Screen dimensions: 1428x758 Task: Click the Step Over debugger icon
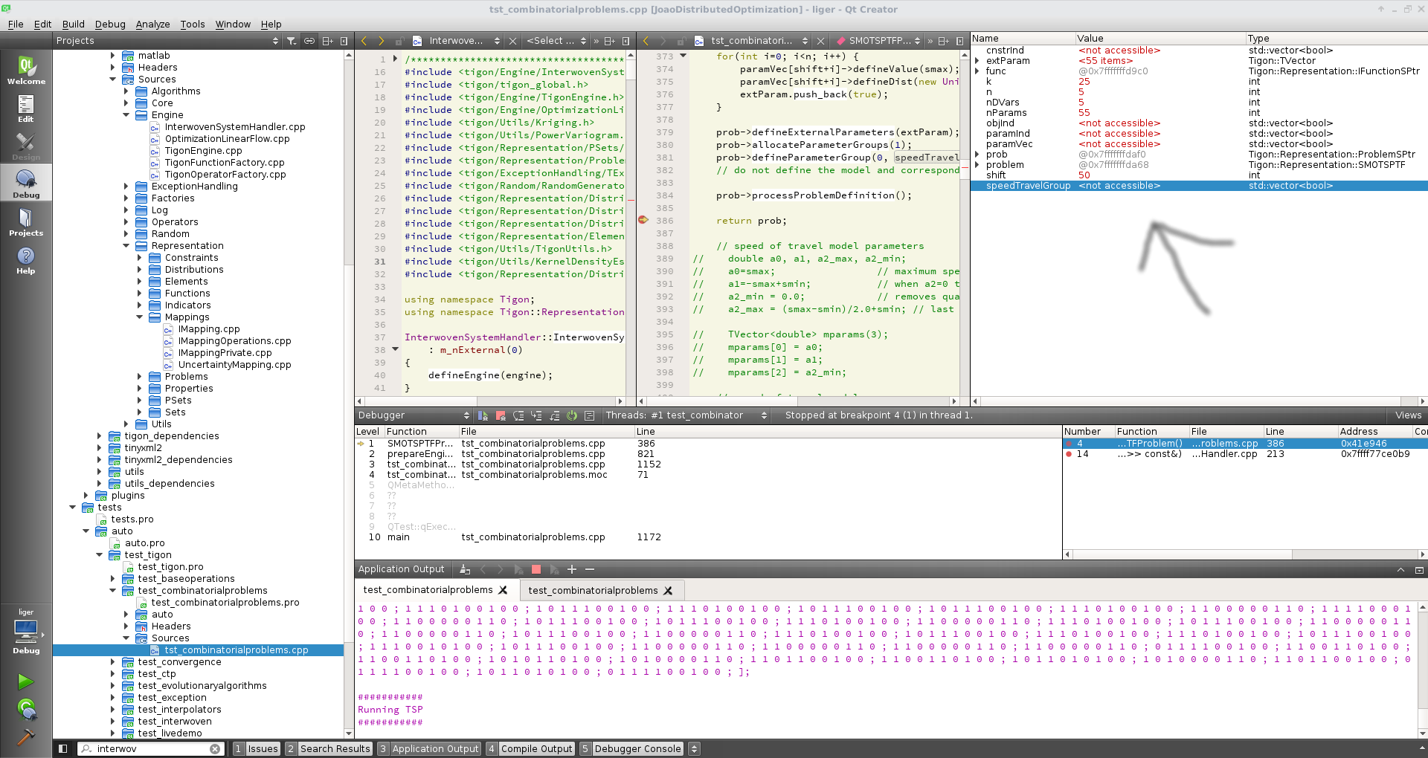[518, 415]
